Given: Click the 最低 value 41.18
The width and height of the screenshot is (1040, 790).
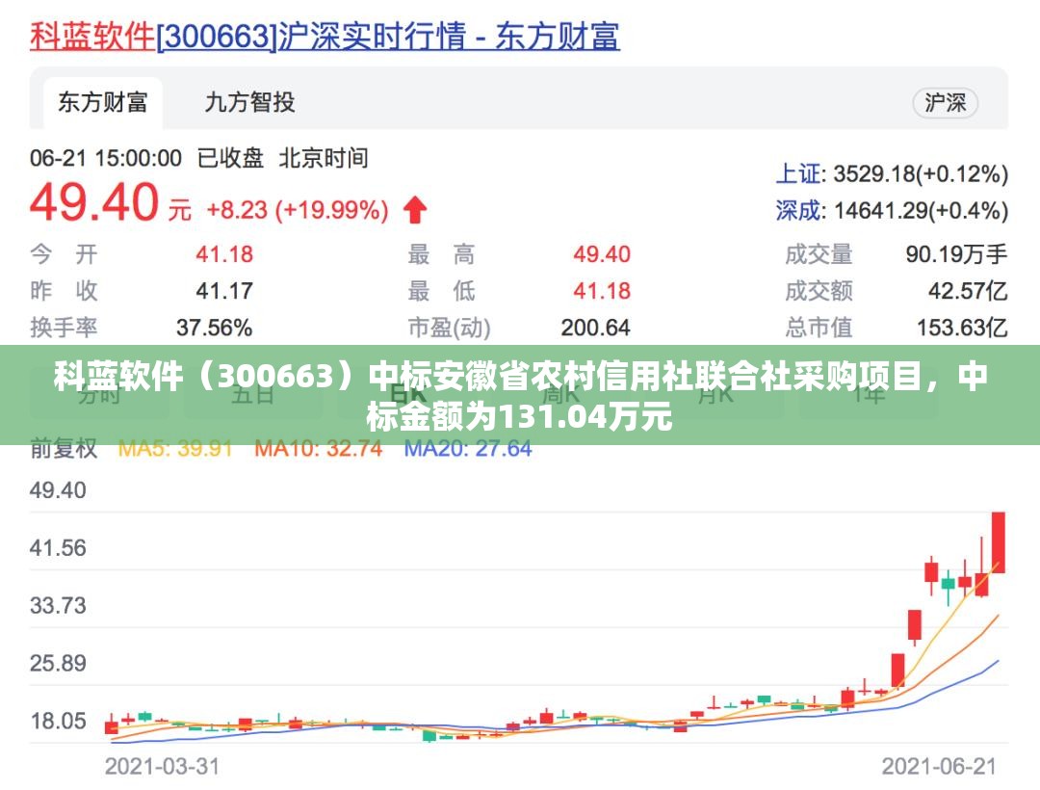Looking at the screenshot, I should tap(602, 291).
